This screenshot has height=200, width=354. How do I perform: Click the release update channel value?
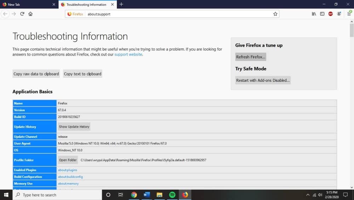63,137
